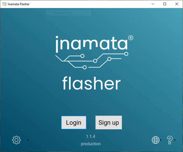Minimize the Inamata Flasher window
The height and width of the screenshot is (152, 183).
[x=152, y=4]
